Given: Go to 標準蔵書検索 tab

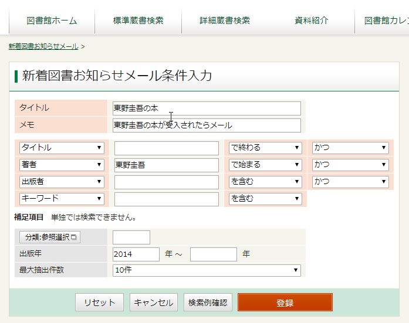Looking at the screenshot, I should pos(138,21).
